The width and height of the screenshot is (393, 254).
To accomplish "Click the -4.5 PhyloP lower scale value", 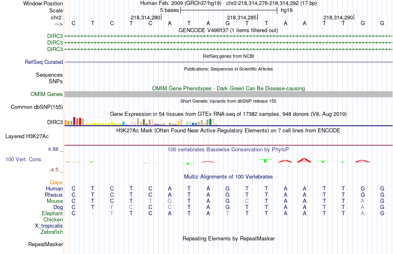I will coord(54,170).
